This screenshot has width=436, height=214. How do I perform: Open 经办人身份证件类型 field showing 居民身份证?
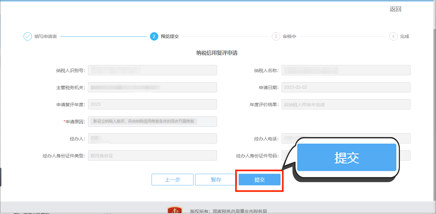tap(153, 155)
